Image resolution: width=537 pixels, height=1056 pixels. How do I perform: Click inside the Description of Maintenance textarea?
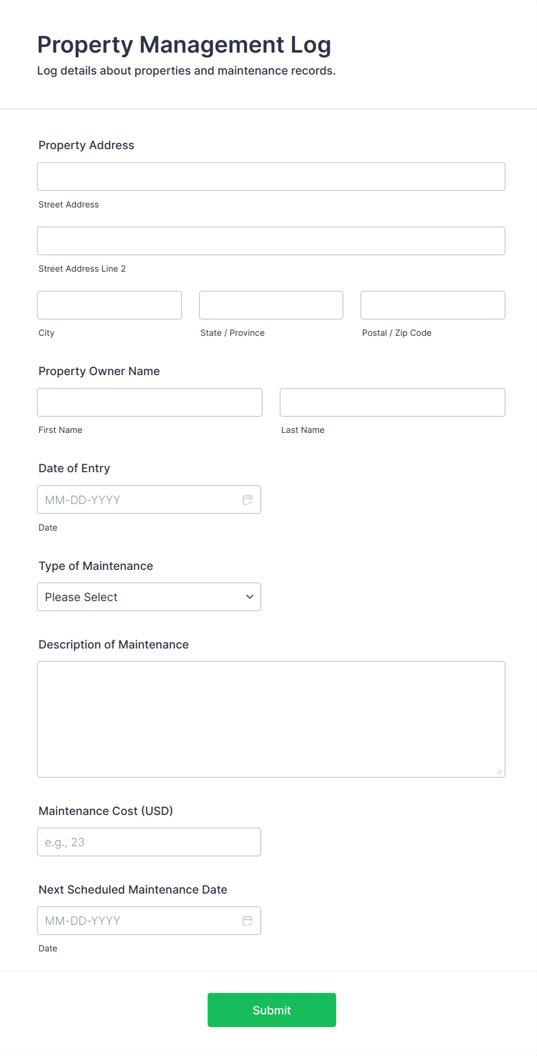tap(271, 719)
